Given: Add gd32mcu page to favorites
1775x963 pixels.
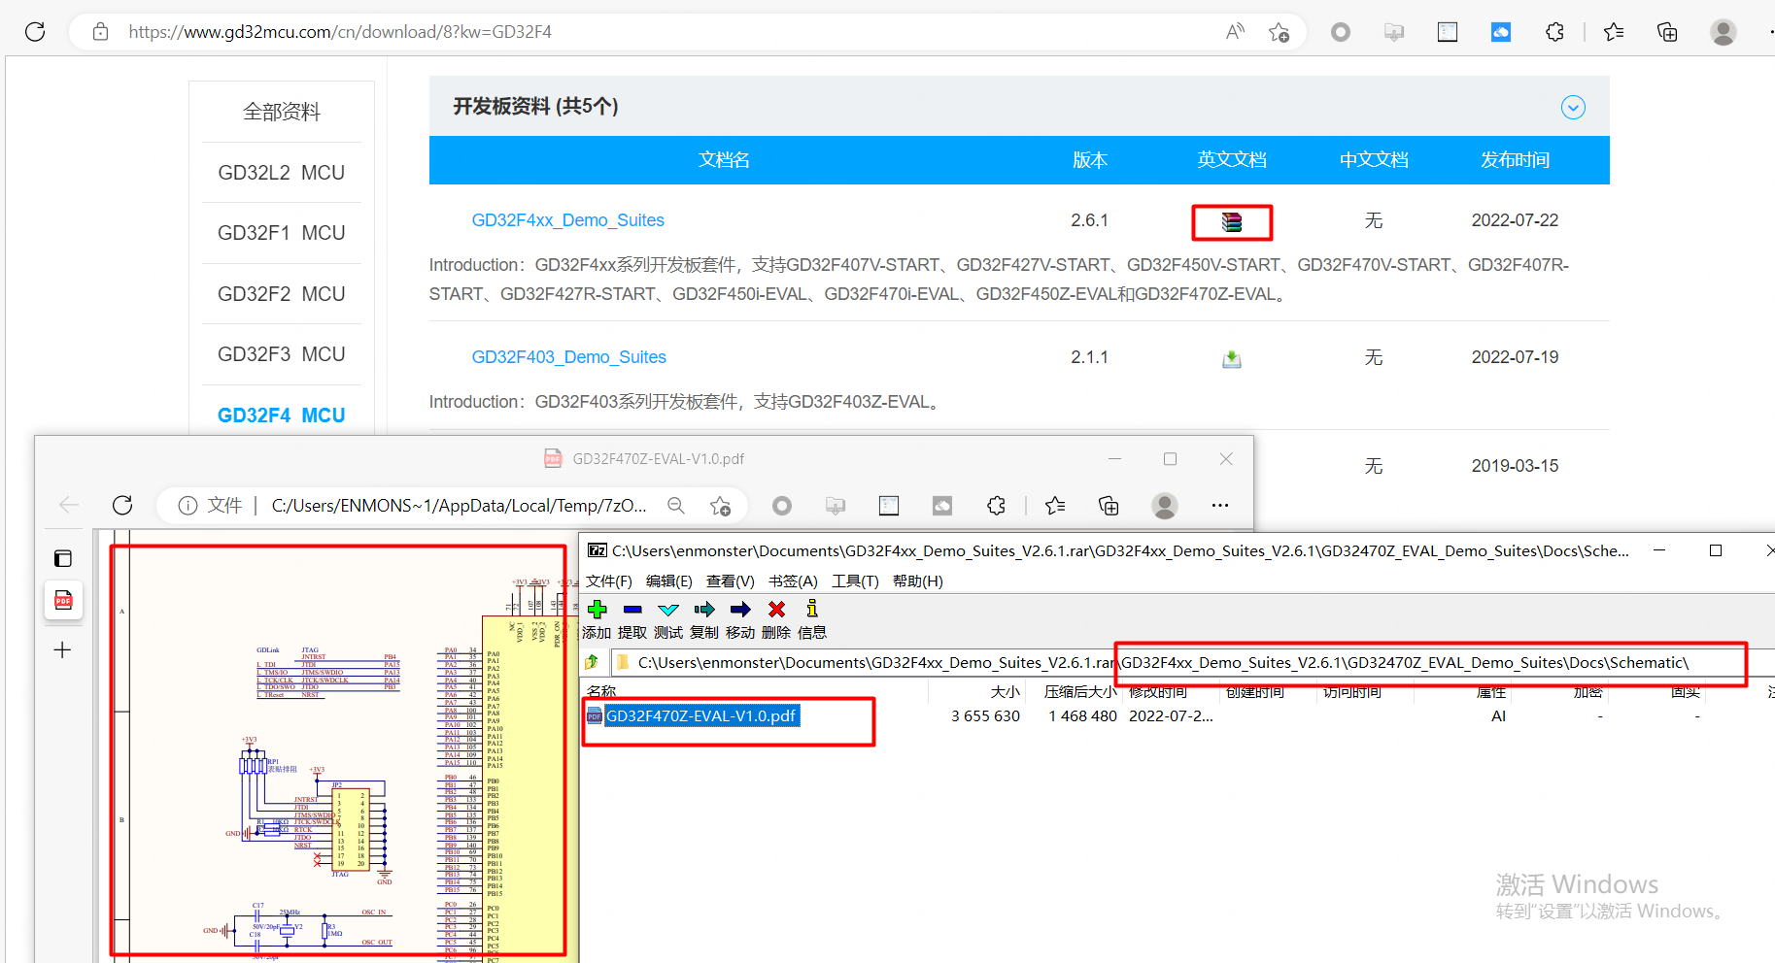Looking at the screenshot, I should (1279, 32).
